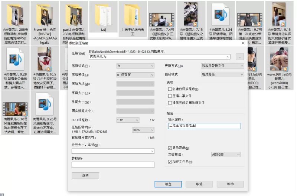This screenshot has width=297, height=196.
Task: Open the 加密算法 AES-256 dropdown
Action: (225, 155)
